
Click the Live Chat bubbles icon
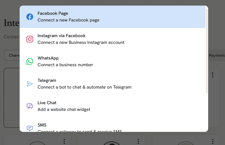point(30,106)
